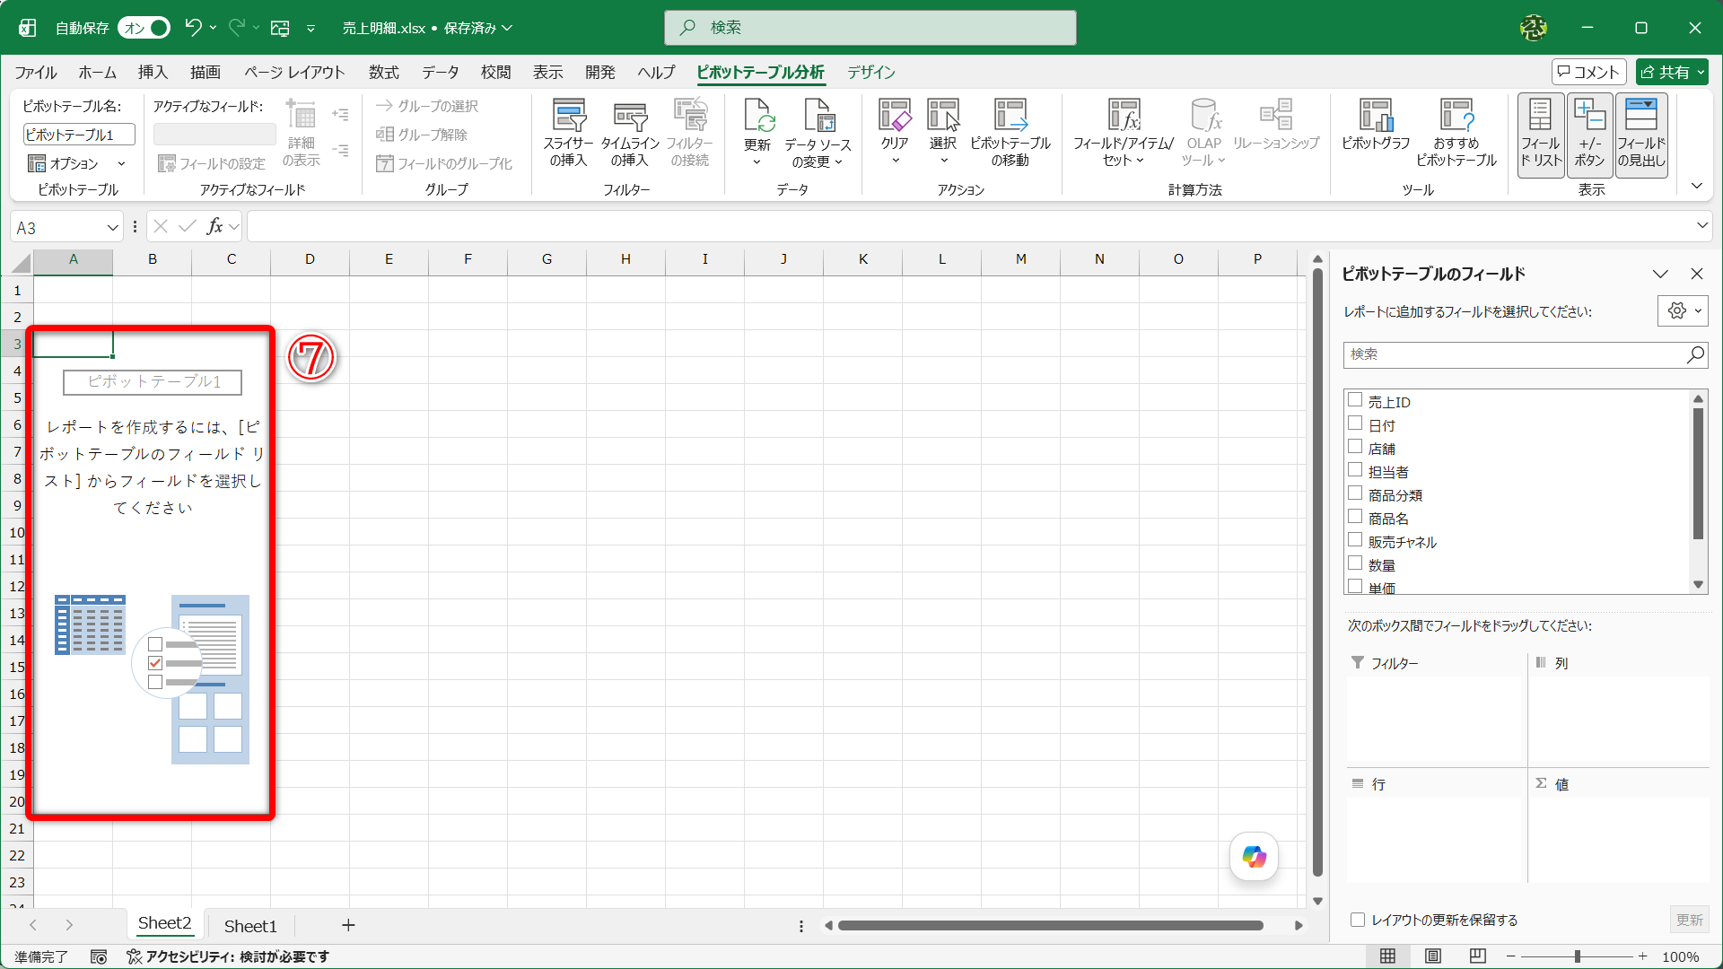Add a new sheet with plus icon
The height and width of the screenshot is (969, 1723).
tap(348, 925)
